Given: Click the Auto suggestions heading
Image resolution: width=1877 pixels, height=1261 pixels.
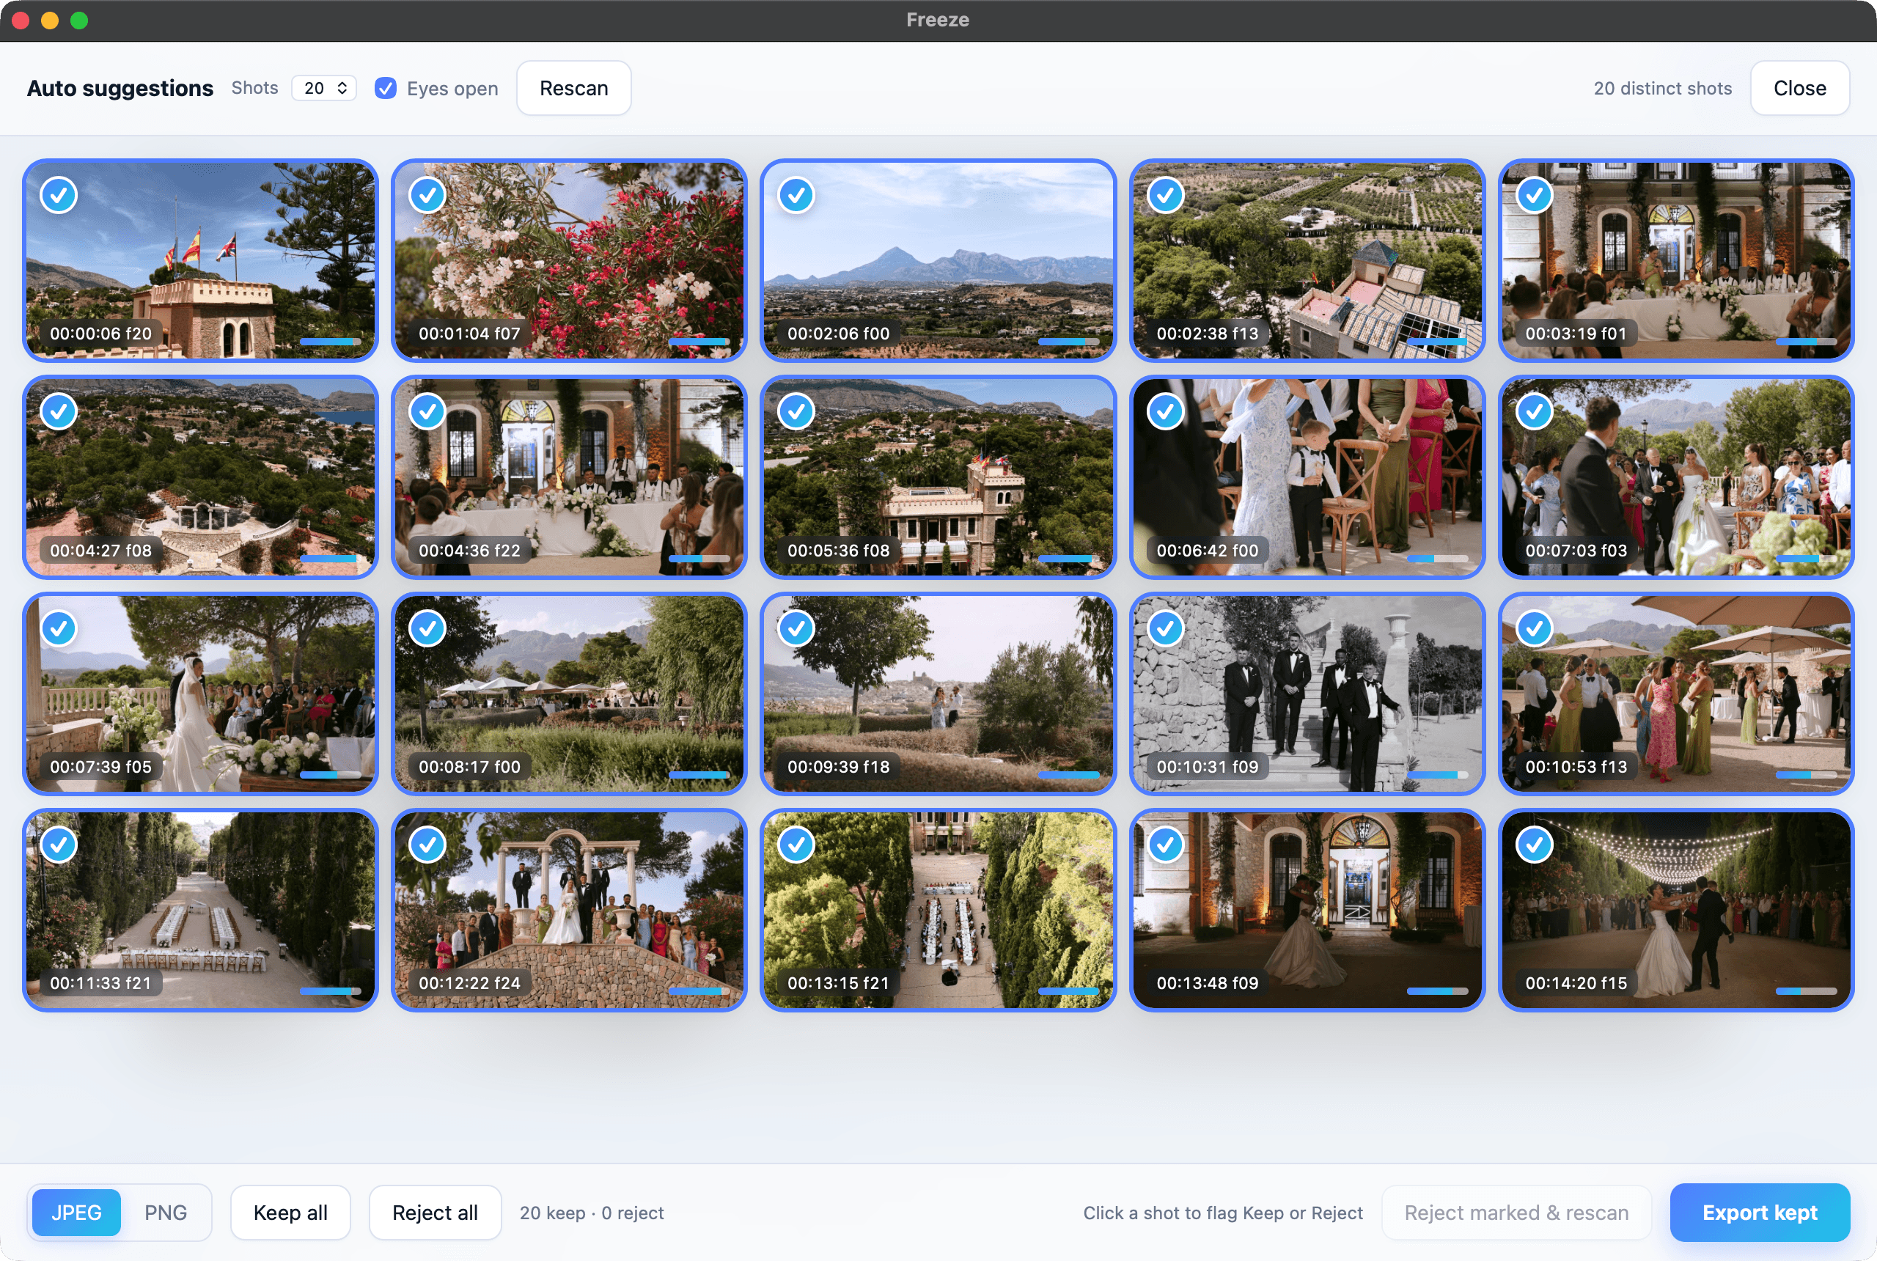Looking at the screenshot, I should tap(120, 89).
